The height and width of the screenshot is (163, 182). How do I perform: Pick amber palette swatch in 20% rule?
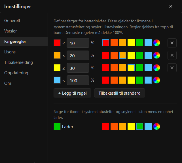[x=122, y=55]
